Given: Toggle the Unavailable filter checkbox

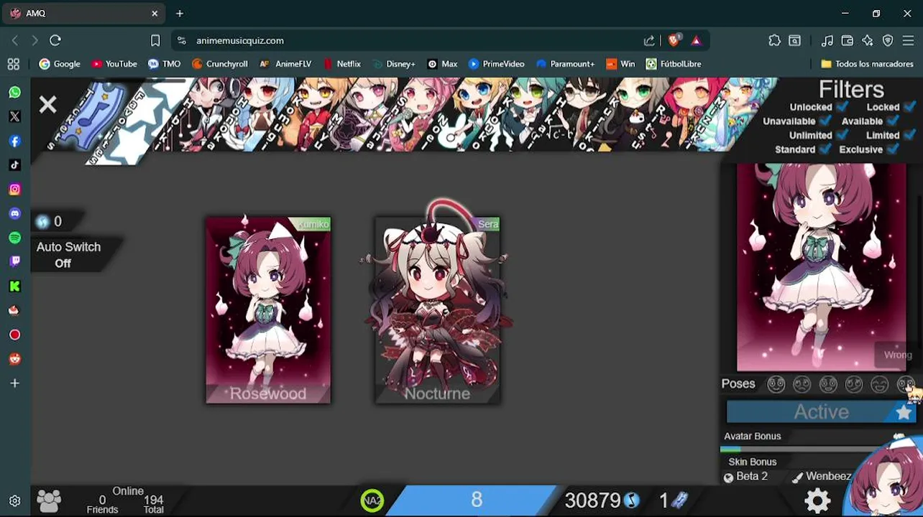Looking at the screenshot, I should coord(825,121).
